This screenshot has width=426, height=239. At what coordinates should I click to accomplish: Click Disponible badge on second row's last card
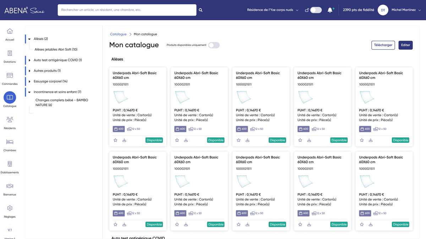pos(400,224)
